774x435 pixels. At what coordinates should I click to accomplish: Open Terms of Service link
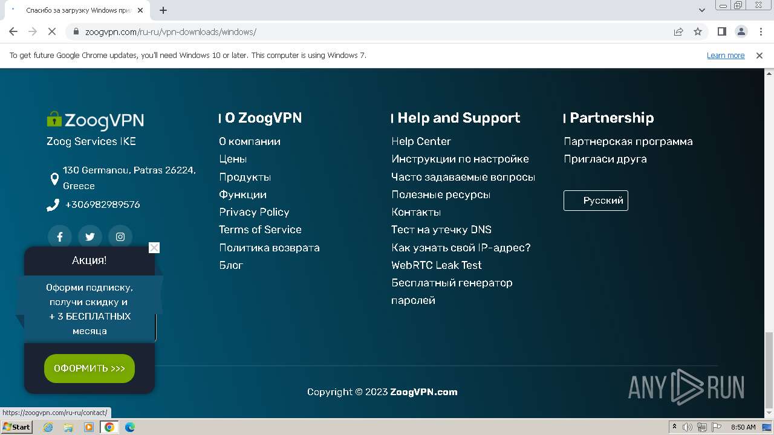pos(260,230)
